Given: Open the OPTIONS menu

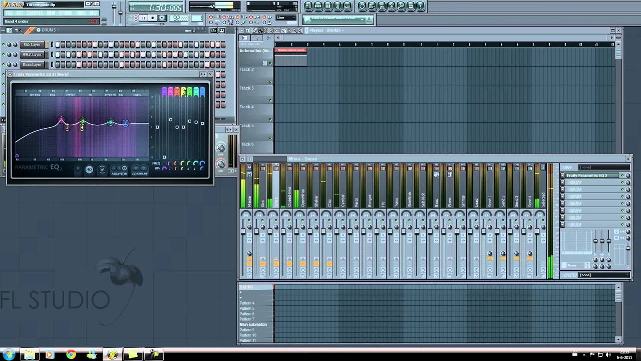Looking at the screenshot, I should pos(66,13).
